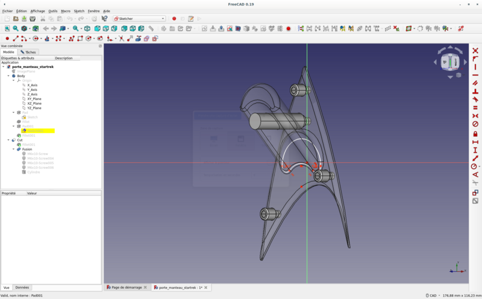Toggle the Vue combinée panel float button
Viewport: 482px width, 299px height.
point(100,46)
